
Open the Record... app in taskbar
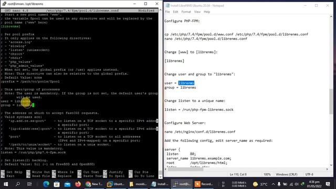204,184
